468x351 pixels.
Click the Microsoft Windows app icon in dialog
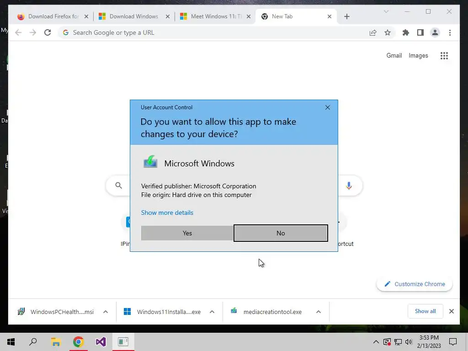pos(150,162)
